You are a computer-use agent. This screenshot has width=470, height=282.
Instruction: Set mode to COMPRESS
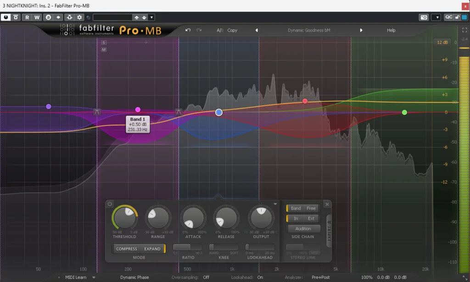(127, 249)
